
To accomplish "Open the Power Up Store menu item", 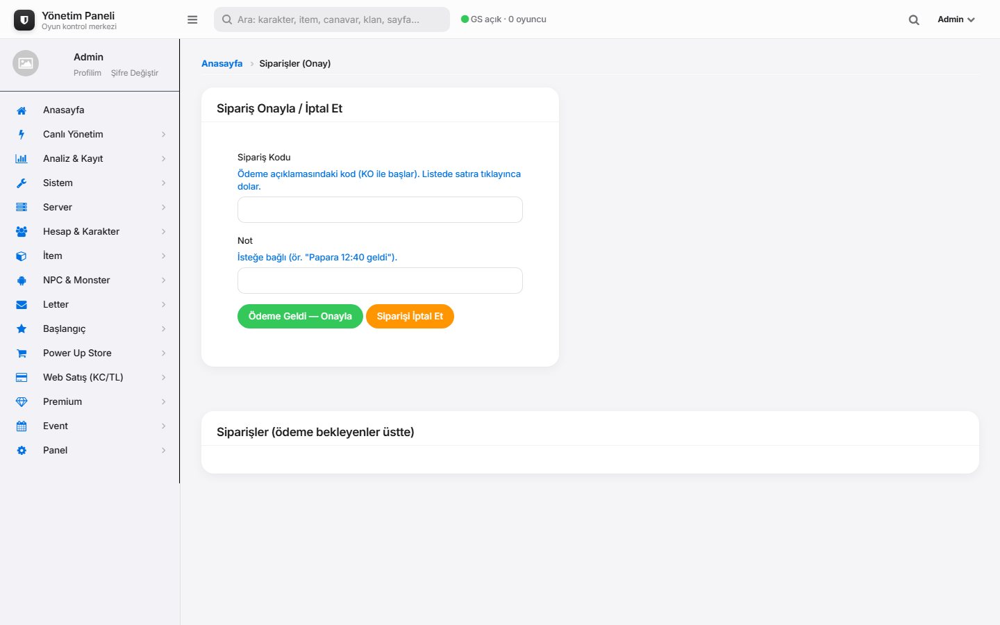I will pos(90,353).
